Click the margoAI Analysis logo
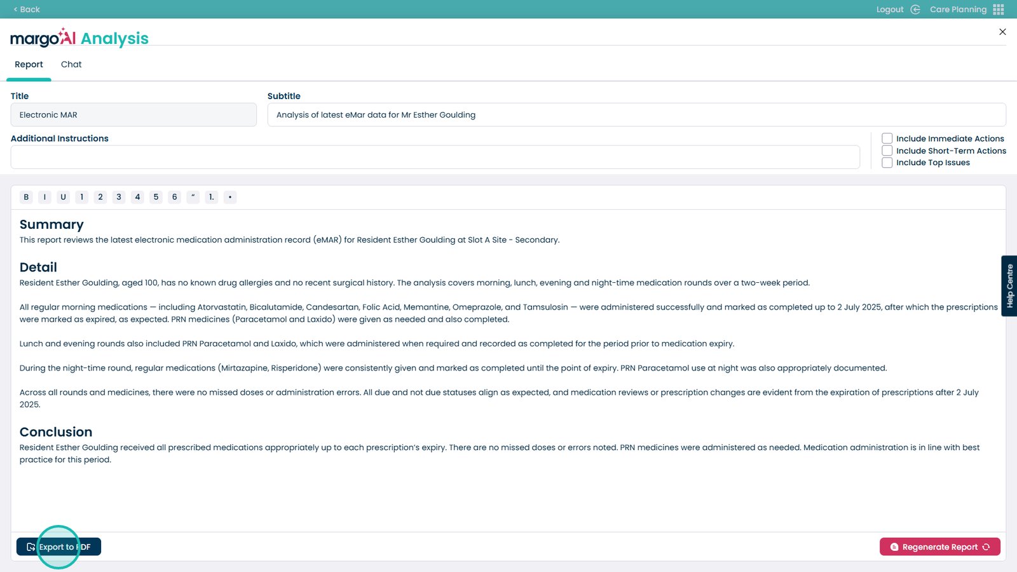The height and width of the screenshot is (572, 1017). tap(79, 38)
